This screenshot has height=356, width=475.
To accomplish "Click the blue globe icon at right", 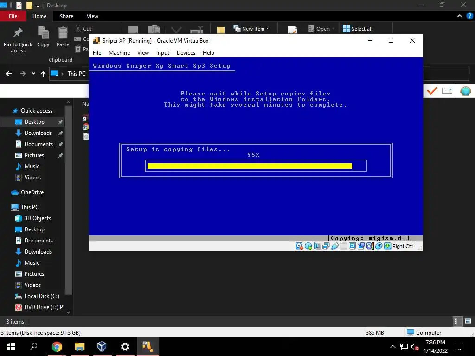I will coord(465,90).
